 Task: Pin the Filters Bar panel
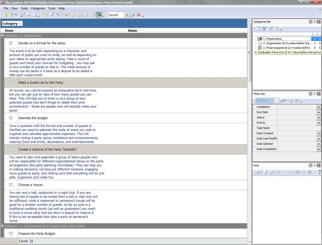(314, 94)
